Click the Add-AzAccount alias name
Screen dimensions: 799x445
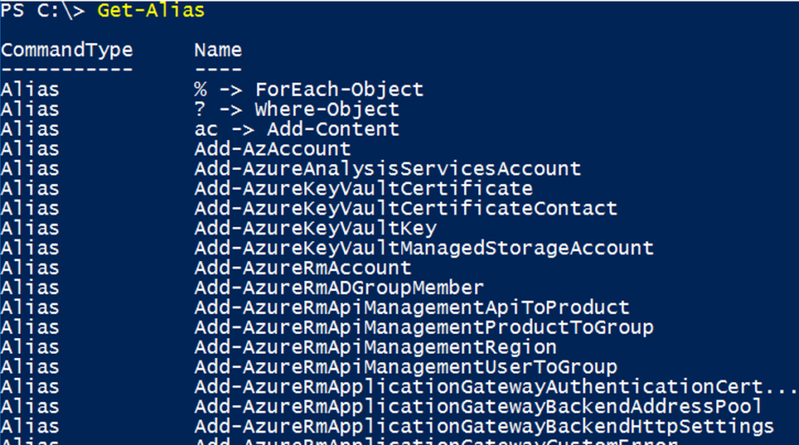(x=272, y=149)
